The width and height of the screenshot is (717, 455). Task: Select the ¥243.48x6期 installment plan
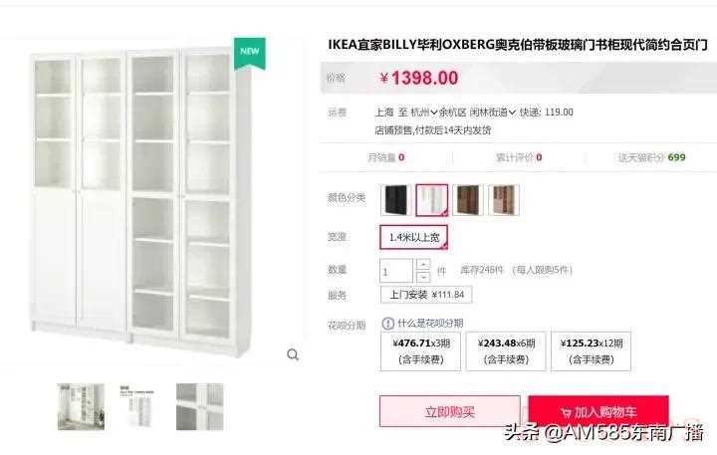point(506,351)
